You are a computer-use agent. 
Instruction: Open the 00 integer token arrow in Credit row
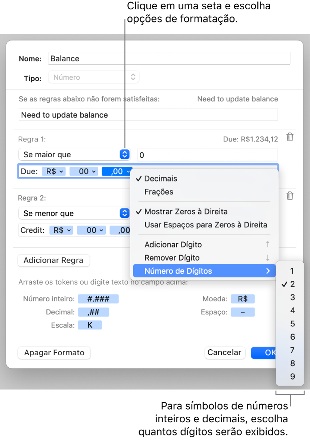pos(102,230)
